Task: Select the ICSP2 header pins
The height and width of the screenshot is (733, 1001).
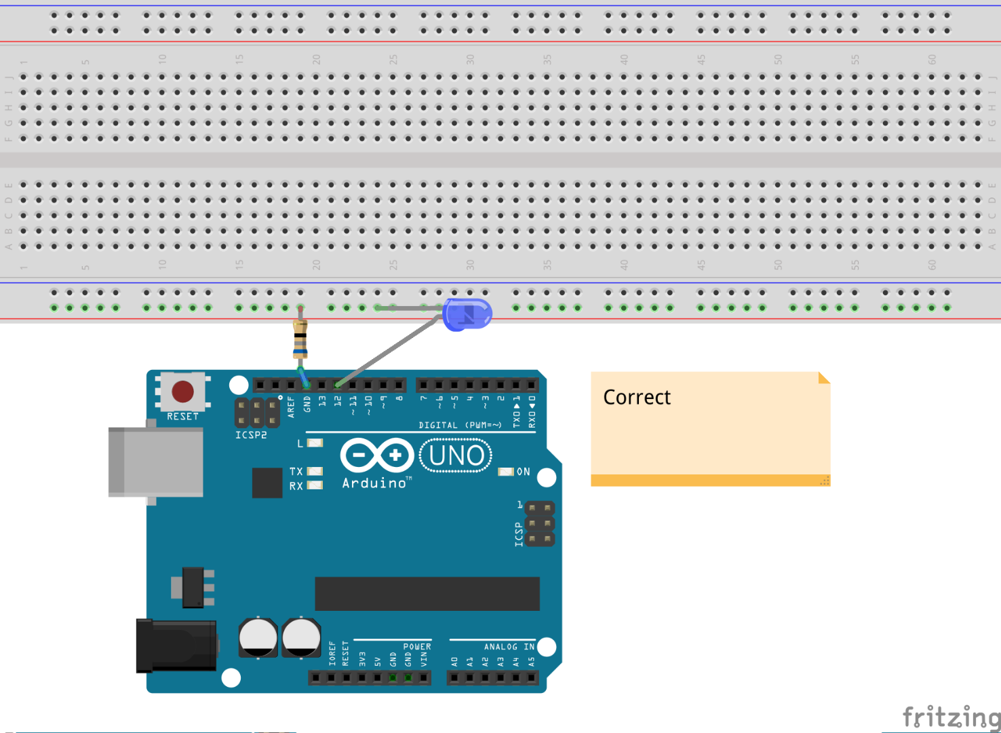Action: tap(257, 414)
